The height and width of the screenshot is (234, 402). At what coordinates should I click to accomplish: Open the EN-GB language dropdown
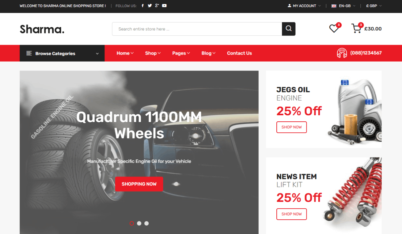click(x=343, y=6)
